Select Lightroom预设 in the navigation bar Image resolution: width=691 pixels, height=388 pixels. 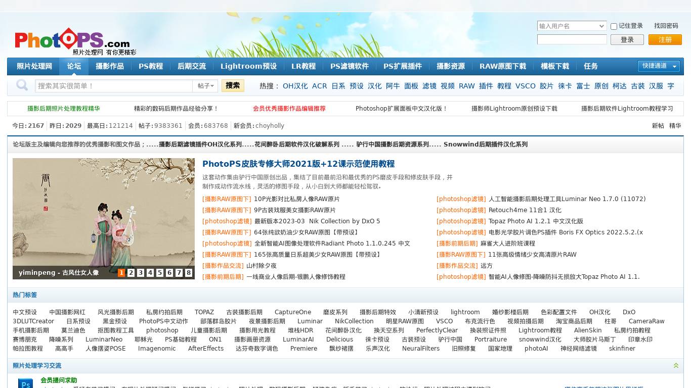point(248,66)
